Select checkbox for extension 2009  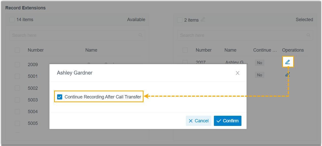[x=17, y=65]
